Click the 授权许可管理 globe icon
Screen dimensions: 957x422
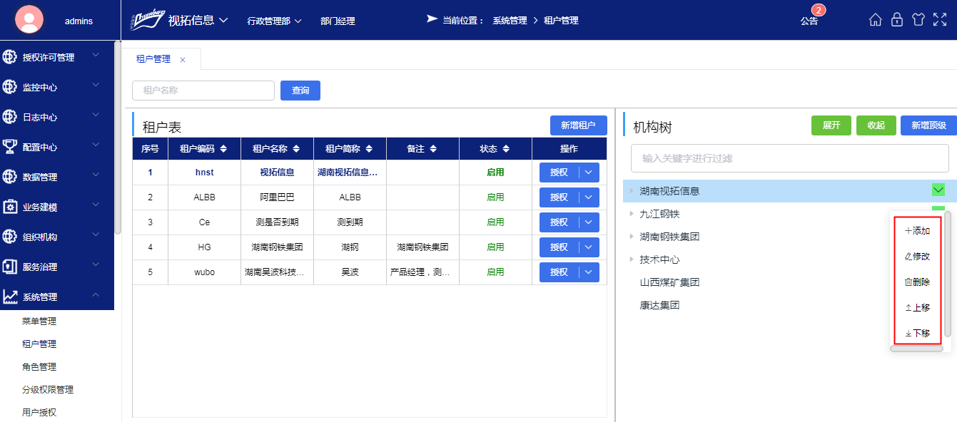point(10,57)
